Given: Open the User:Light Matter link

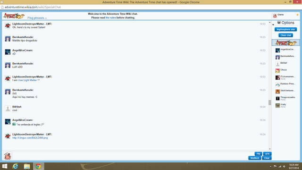Looking at the screenshot, I should pos(27,80).
